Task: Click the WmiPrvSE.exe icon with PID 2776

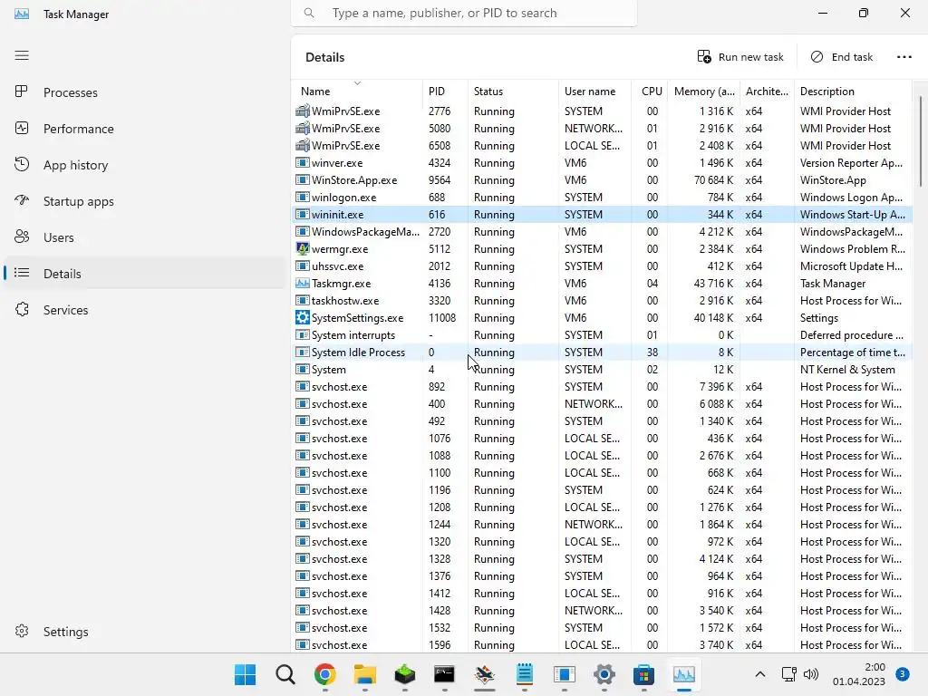Action: 303,111
